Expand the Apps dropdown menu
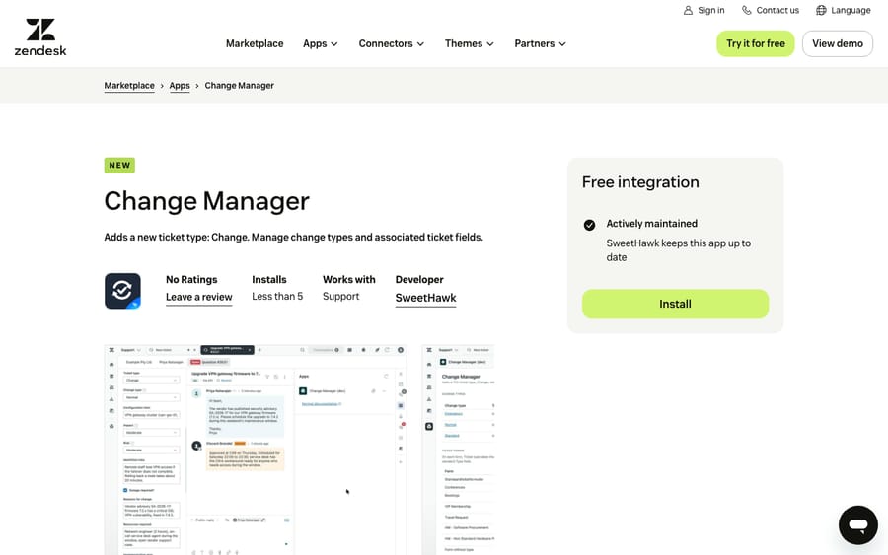Viewport: 888px width, 555px height. [320, 43]
